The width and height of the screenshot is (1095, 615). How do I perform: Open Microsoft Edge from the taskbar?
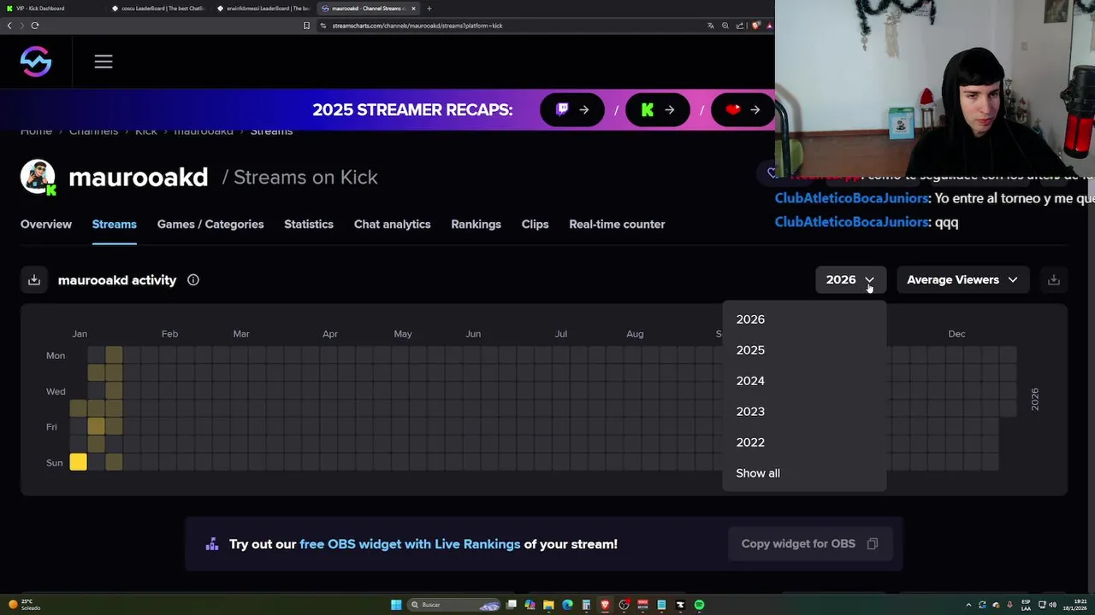tap(567, 605)
